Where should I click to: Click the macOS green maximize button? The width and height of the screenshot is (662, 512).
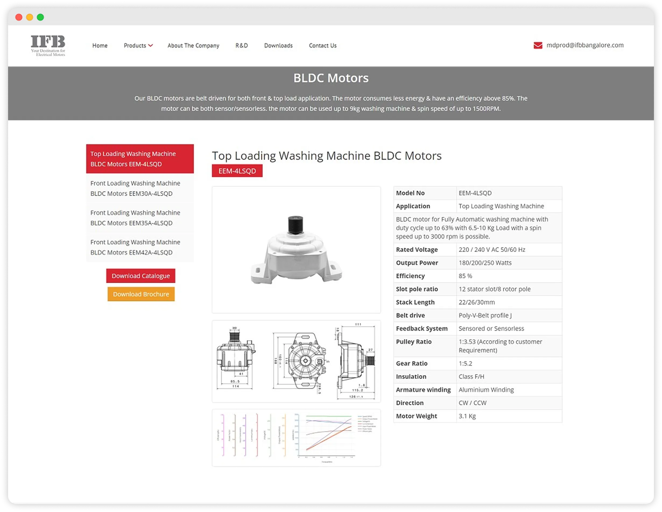tap(40, 17)
